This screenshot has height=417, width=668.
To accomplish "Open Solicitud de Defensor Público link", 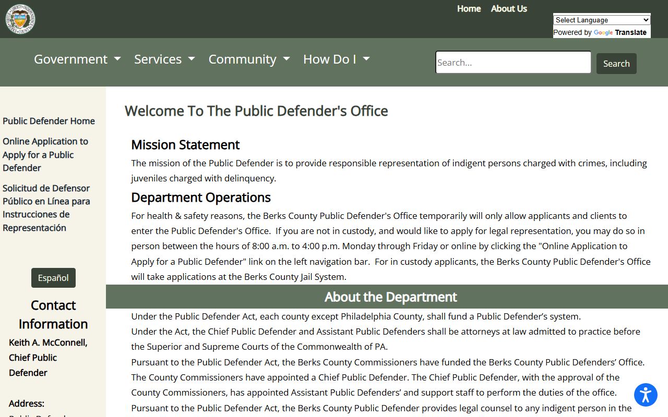I will (x=46, y=208).
